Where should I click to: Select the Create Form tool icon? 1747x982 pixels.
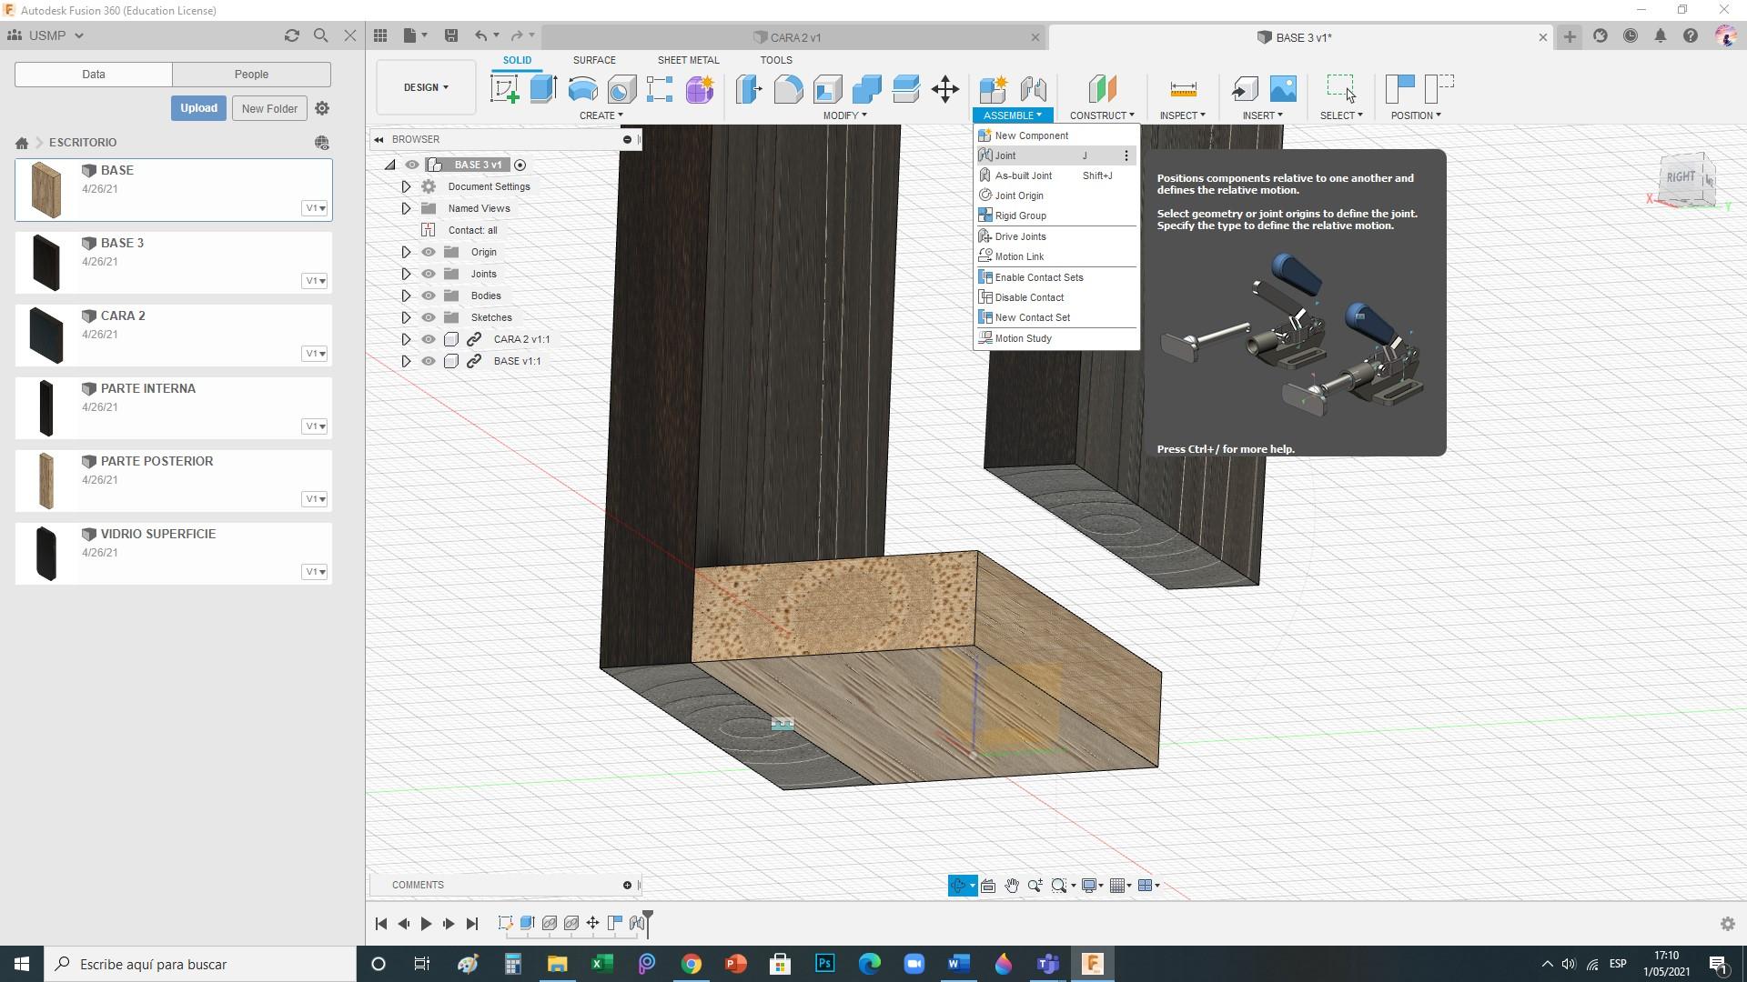tap(700, 89)
